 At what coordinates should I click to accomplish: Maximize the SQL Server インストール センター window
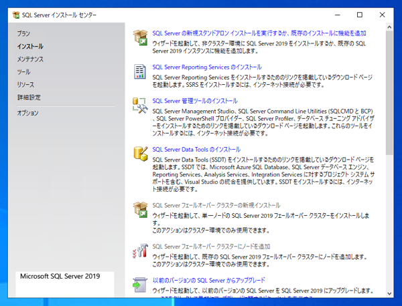pos(360,15)
